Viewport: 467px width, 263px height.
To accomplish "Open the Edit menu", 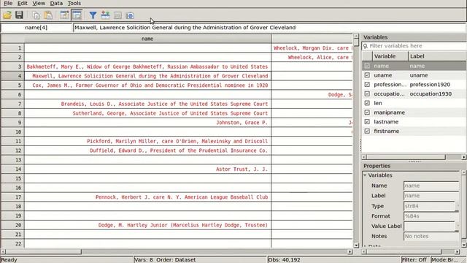I will pyautogui.click(x=23, y=3).
